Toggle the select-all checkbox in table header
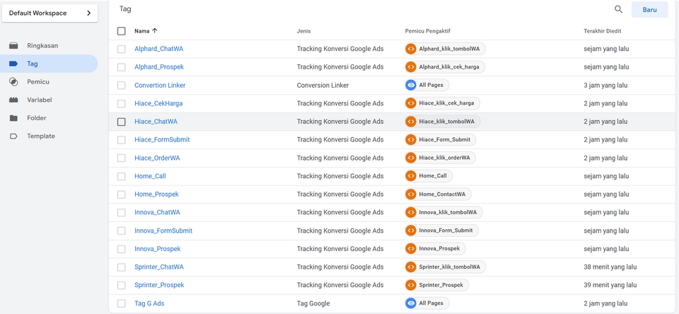The width and height of the screenshot is (679, 314). (121, 31)
